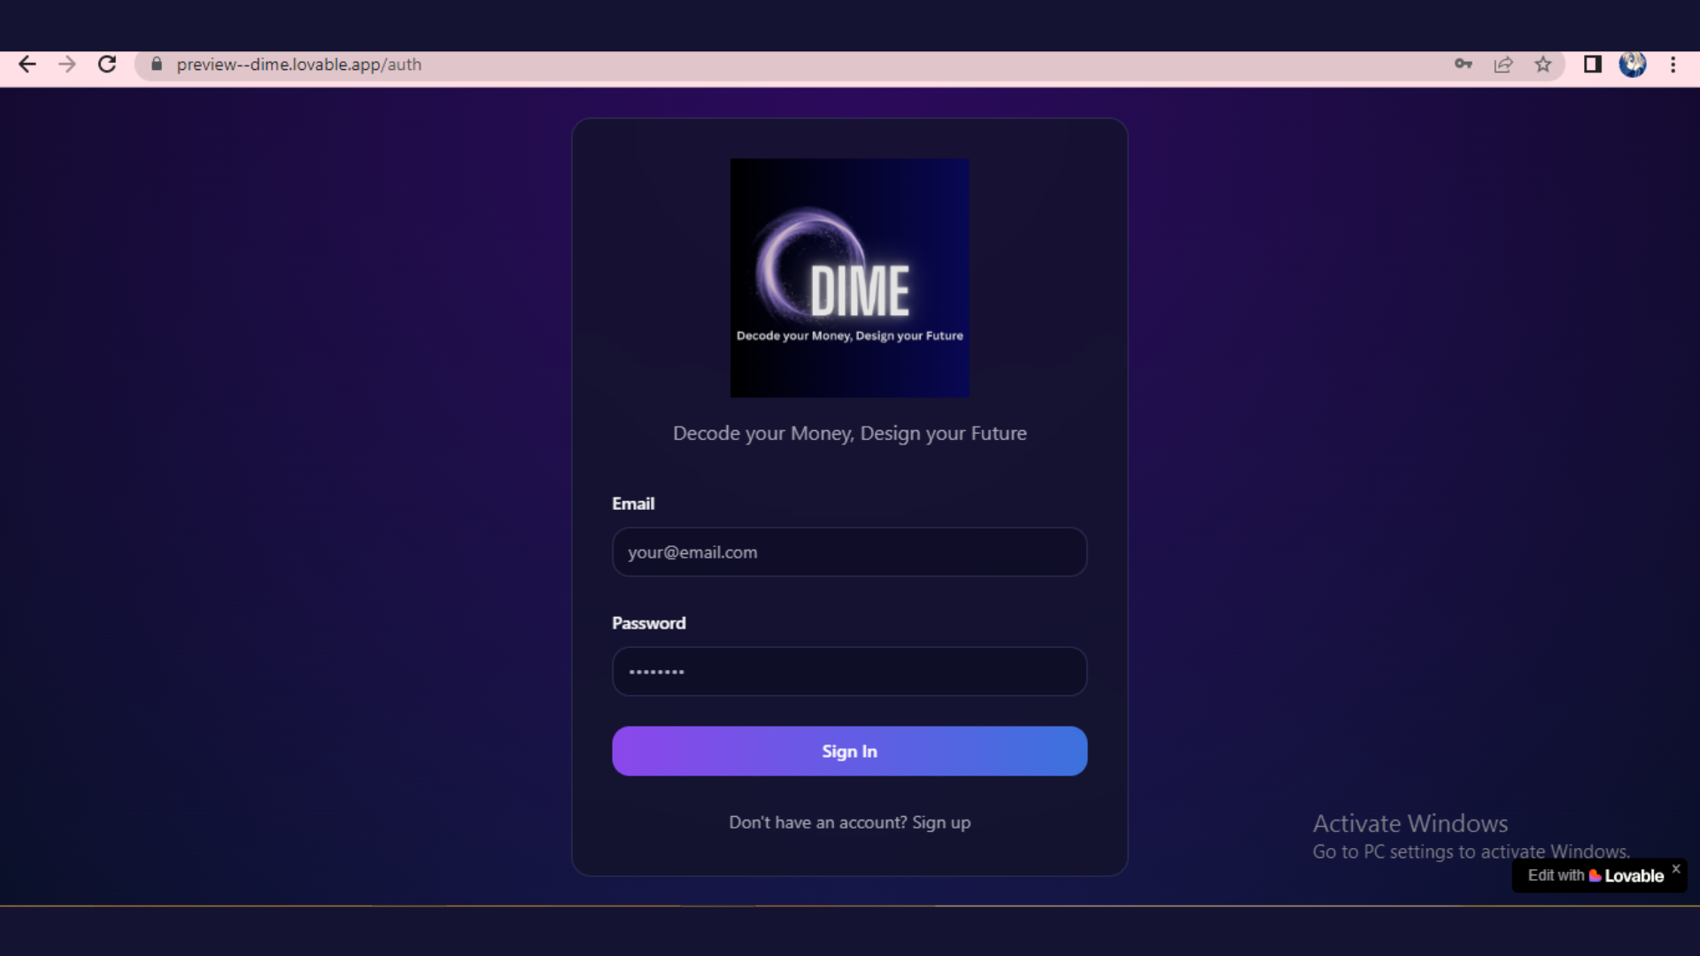Open the browser side panel icon
The image size is (1700, 956).
[x=1592, y=65]
